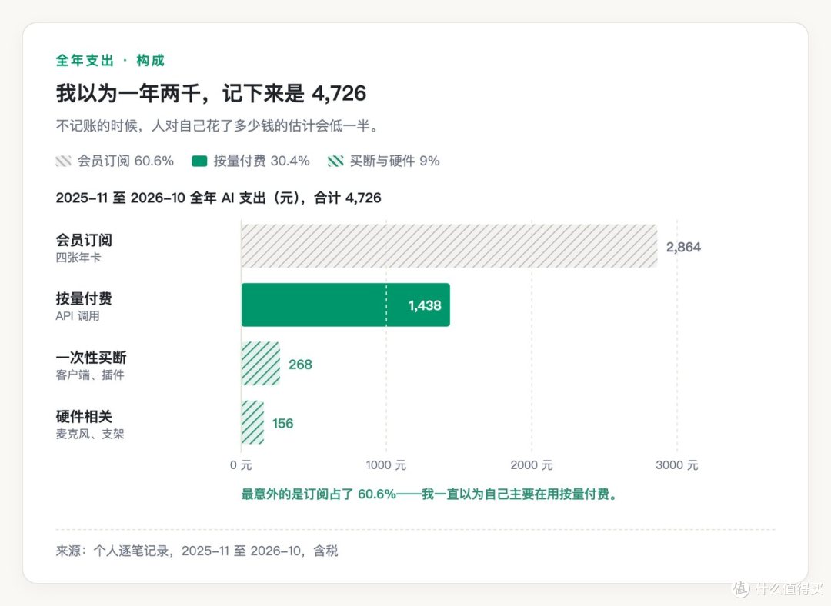Click the sublabel 四张年卡
This screenshot has width=831, height=606.
[x=78, y=258]
